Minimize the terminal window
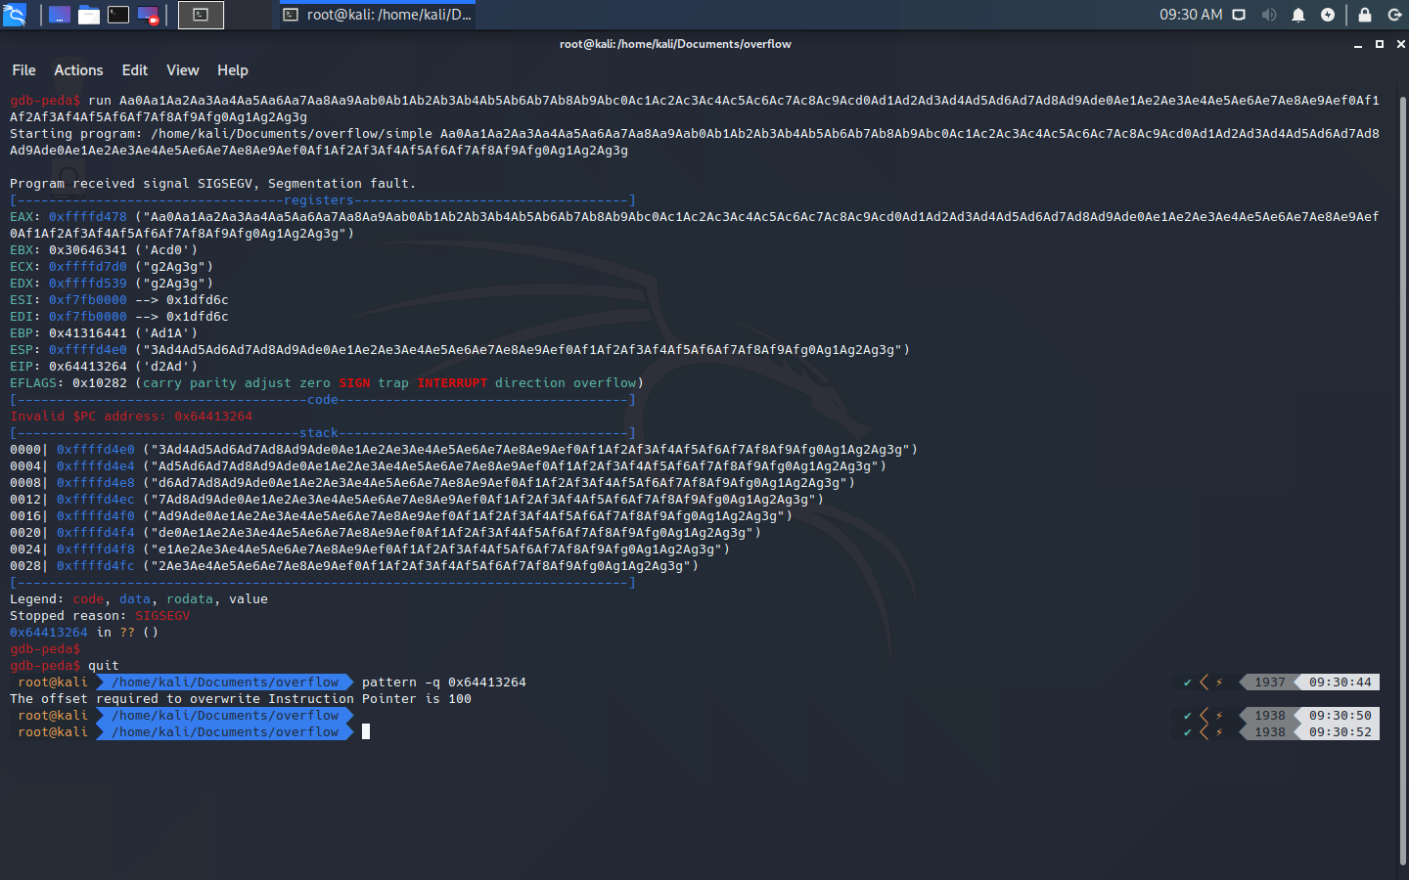The height and width of the screenshot is (880, 1409). pyautogui.click(x=1358, y=44)
